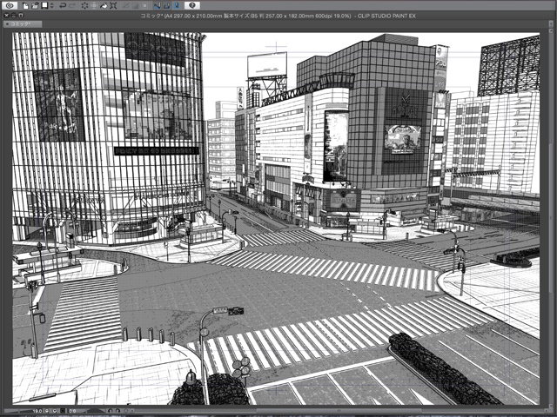Undo the last action

(x=63, y=5)
